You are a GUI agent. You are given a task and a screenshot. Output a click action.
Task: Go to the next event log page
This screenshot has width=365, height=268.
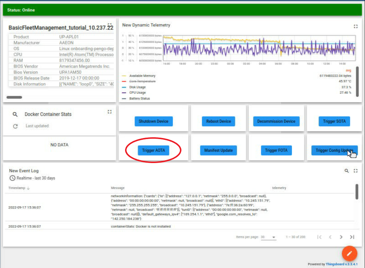click(x=341, y=237)
